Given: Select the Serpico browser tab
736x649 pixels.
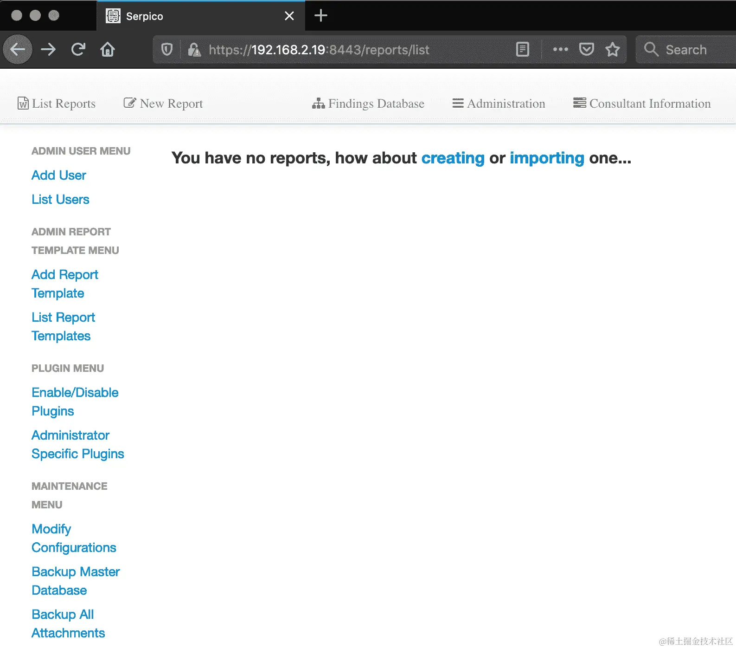Looking at the screenshot, I should 200,16.
